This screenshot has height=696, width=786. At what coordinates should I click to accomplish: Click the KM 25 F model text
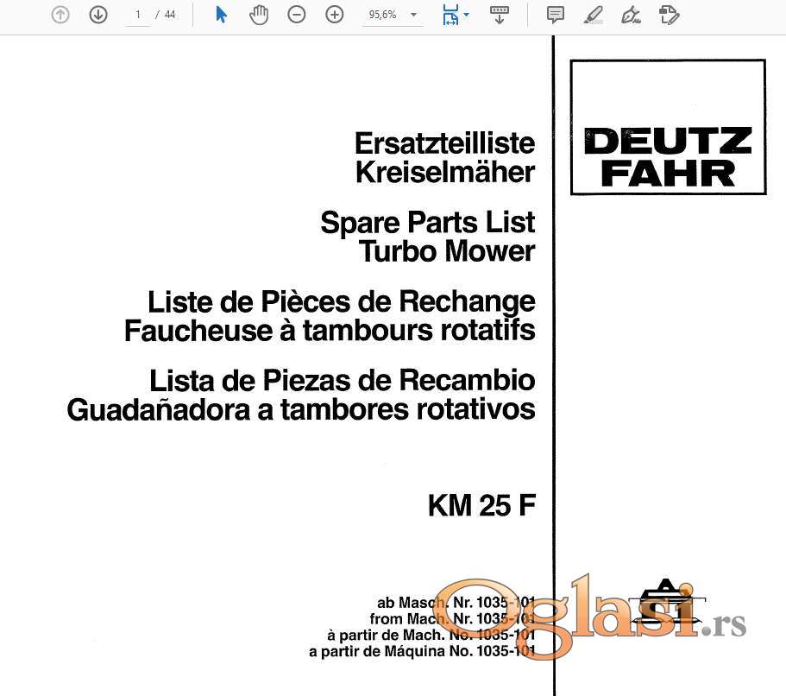(x=481, y=505)
